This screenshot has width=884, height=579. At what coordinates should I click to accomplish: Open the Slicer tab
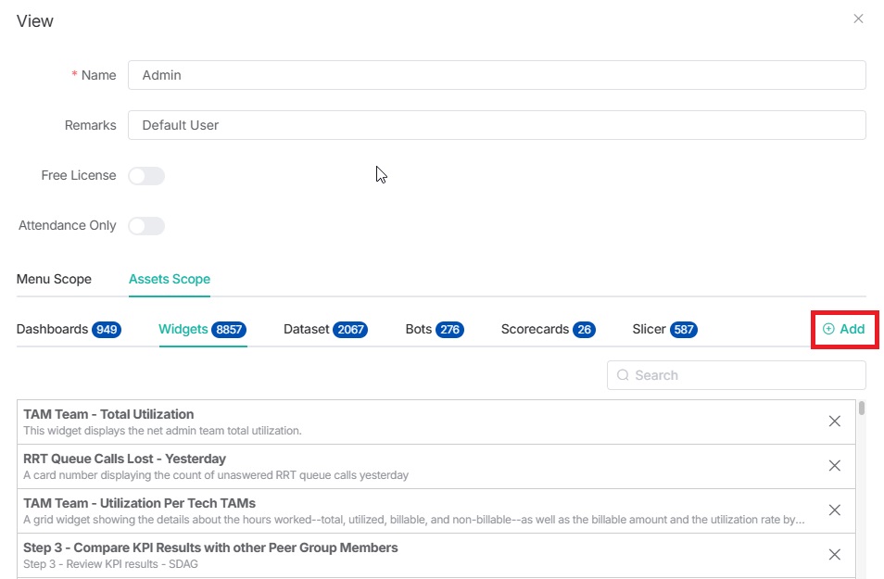click(x=664, y=329)
